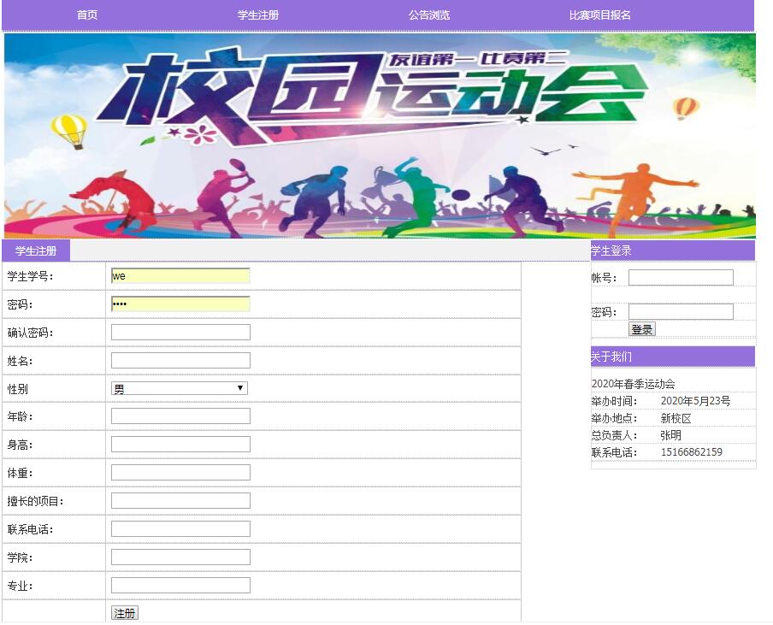Click the 姓名 text box

pos(180,360)
